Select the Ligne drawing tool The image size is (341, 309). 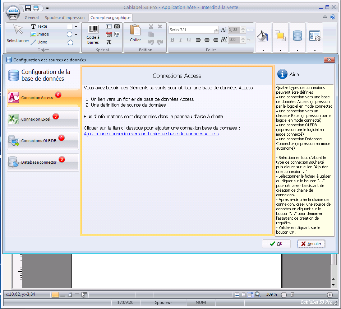coord(39,42)
